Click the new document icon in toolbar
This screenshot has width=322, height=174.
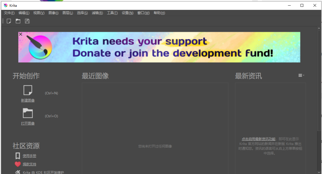pyautogui.click(x=9, y=21)
